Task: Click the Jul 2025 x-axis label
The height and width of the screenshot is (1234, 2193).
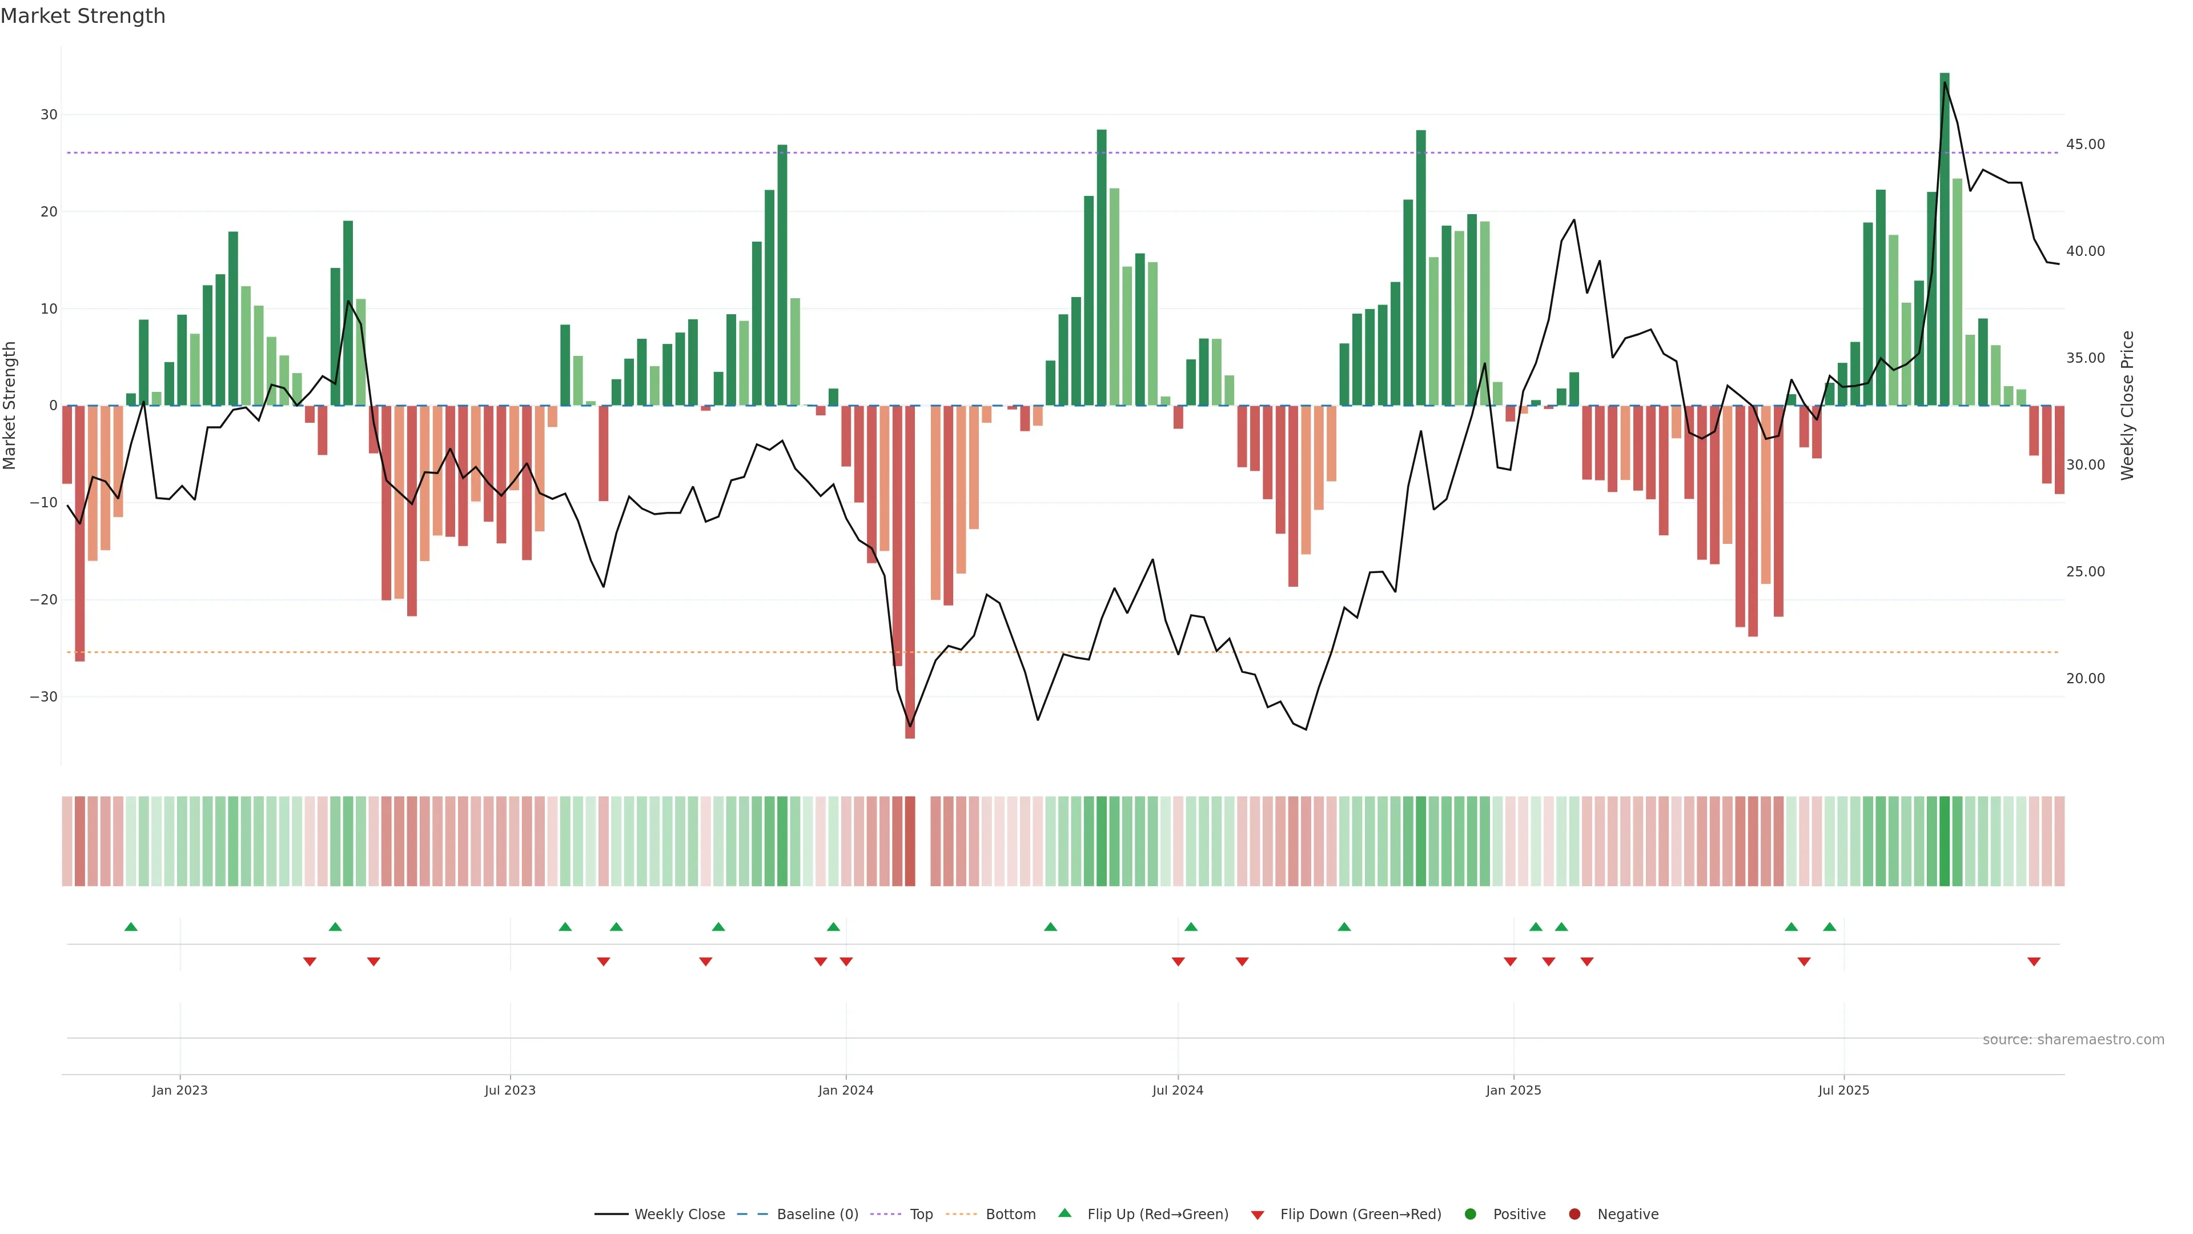Action: pos(1843,1090)
